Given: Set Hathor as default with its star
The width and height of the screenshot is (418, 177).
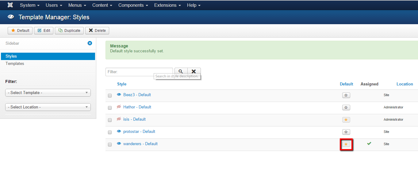Looking at the screenshot, I should click(x=346, y=107).
